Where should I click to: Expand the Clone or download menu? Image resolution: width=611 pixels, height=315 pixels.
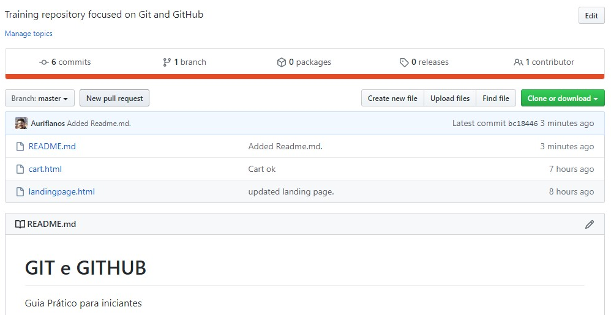tap(563, 98)
